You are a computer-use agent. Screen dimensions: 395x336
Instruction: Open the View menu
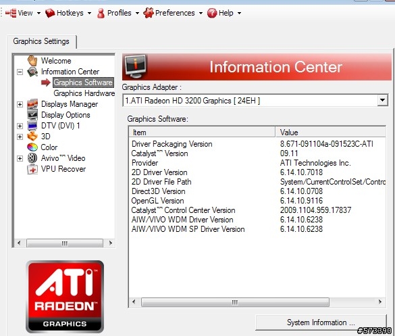point(23,13)
